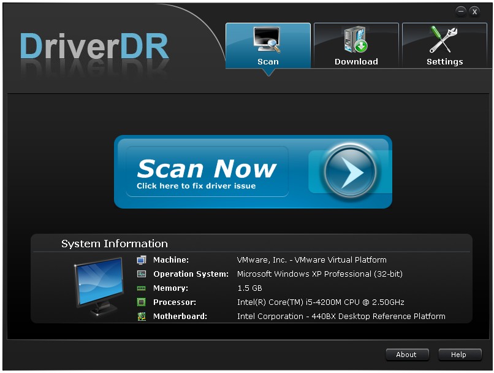Open the About dialog
This screenshot has width=494, height=373.
click(407, 355)
